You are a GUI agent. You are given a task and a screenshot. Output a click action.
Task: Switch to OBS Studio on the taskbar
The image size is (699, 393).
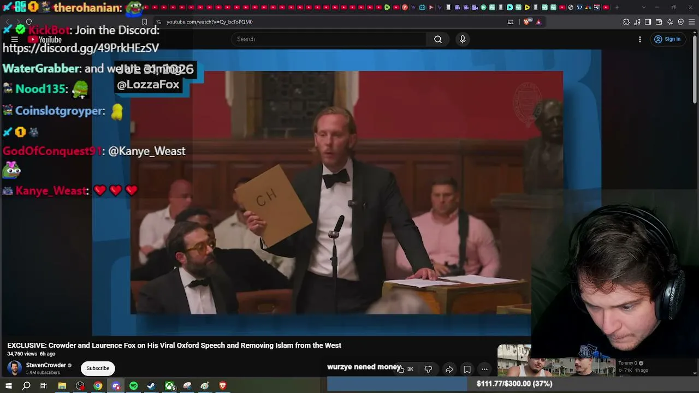click(x=80, y=386)
